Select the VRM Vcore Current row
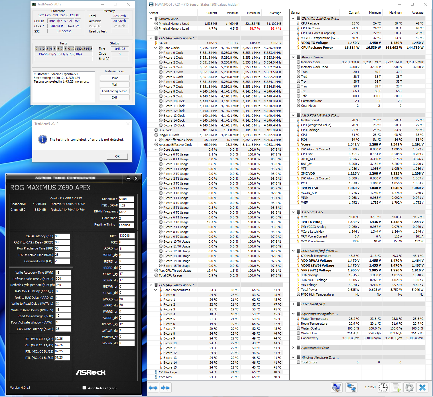The width and height of the screenshot is (433, 397). coord(361,236)
